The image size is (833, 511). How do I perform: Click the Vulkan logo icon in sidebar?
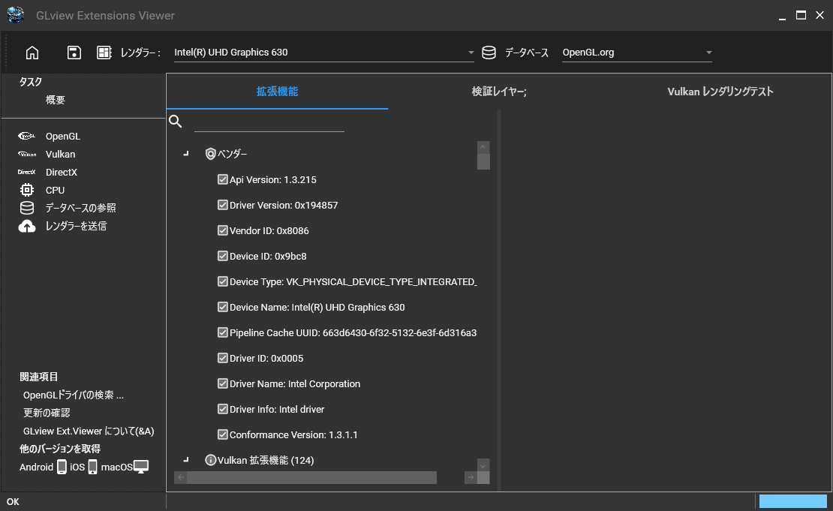[x=26, y=154]
